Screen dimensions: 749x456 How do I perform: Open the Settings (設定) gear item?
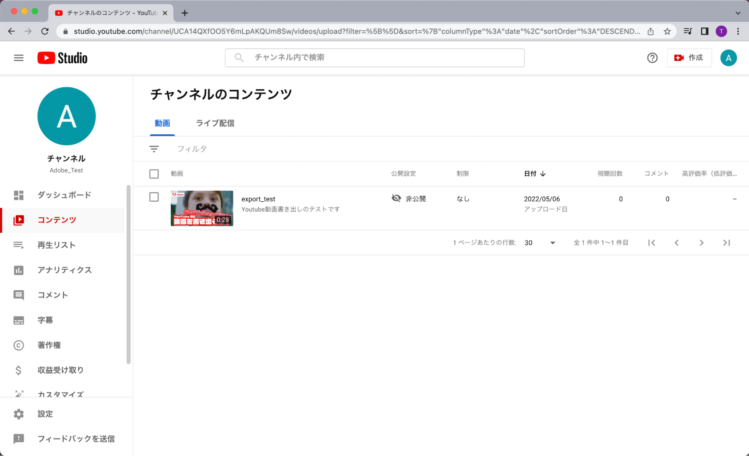pyautogui.click(x=45, y=414)
